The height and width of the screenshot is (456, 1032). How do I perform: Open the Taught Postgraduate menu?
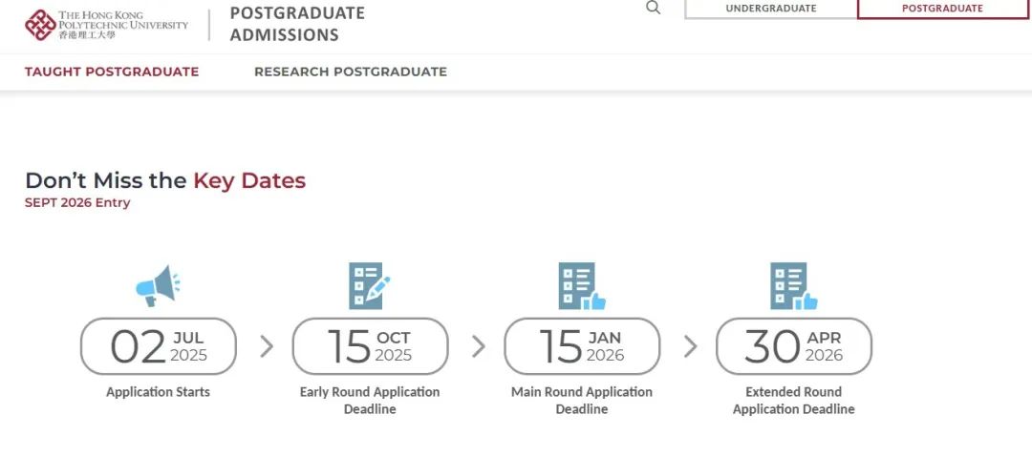coord(112,72)
